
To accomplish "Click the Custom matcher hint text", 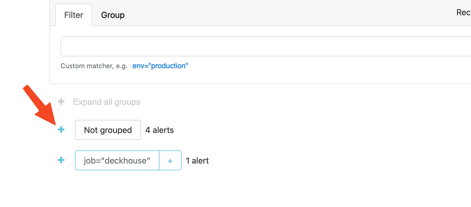I will (x=94, y=66).
